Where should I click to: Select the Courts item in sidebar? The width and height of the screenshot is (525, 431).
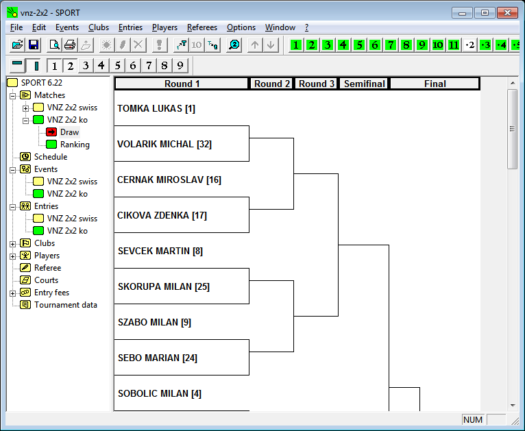46,280
